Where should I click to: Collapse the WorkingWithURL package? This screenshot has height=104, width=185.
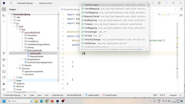[x=22, y=50]
